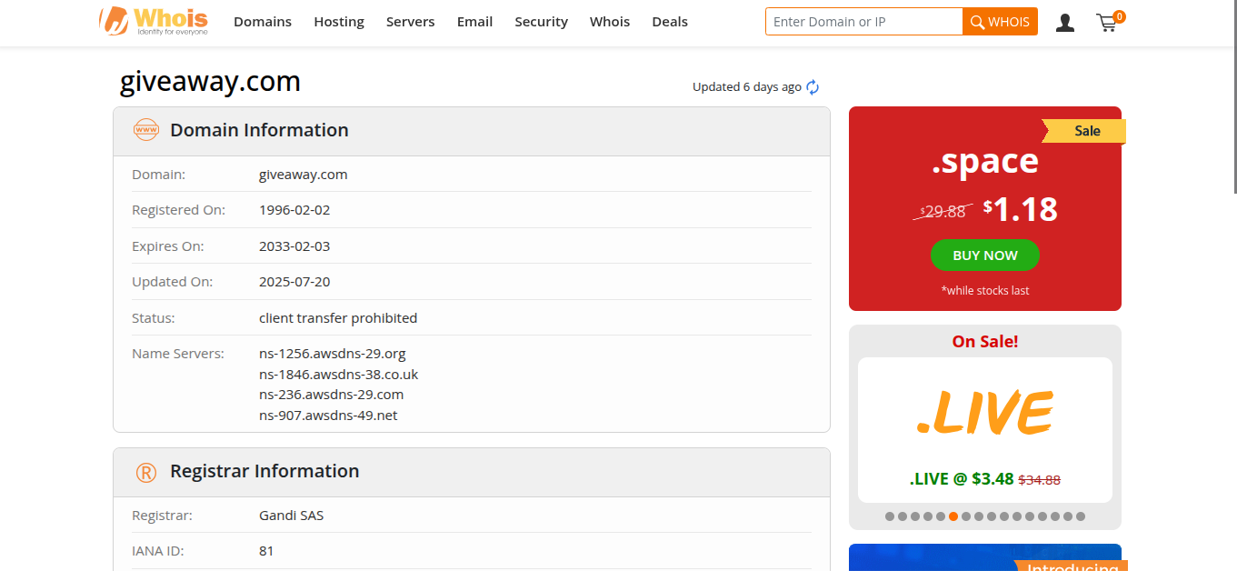
Task: Click the registrar R icon
Action: click(145, 472)
